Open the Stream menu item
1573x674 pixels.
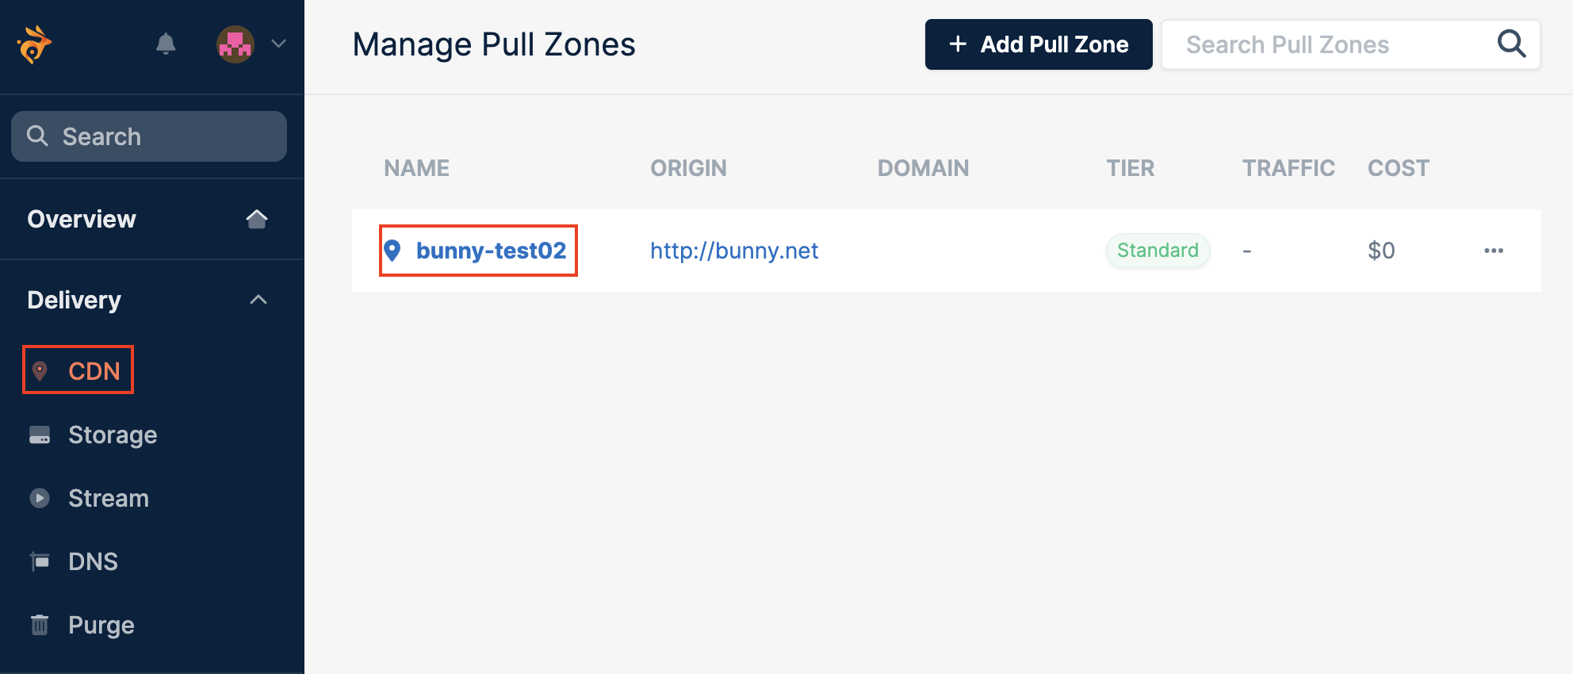coord(109,498)
